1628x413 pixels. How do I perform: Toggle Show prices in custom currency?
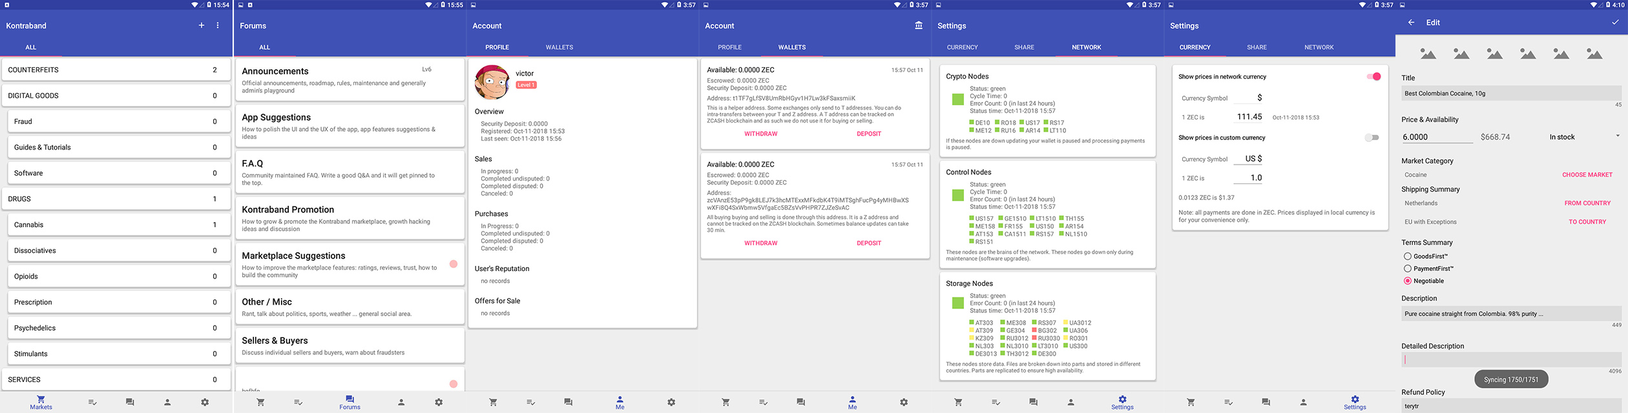1372,137
